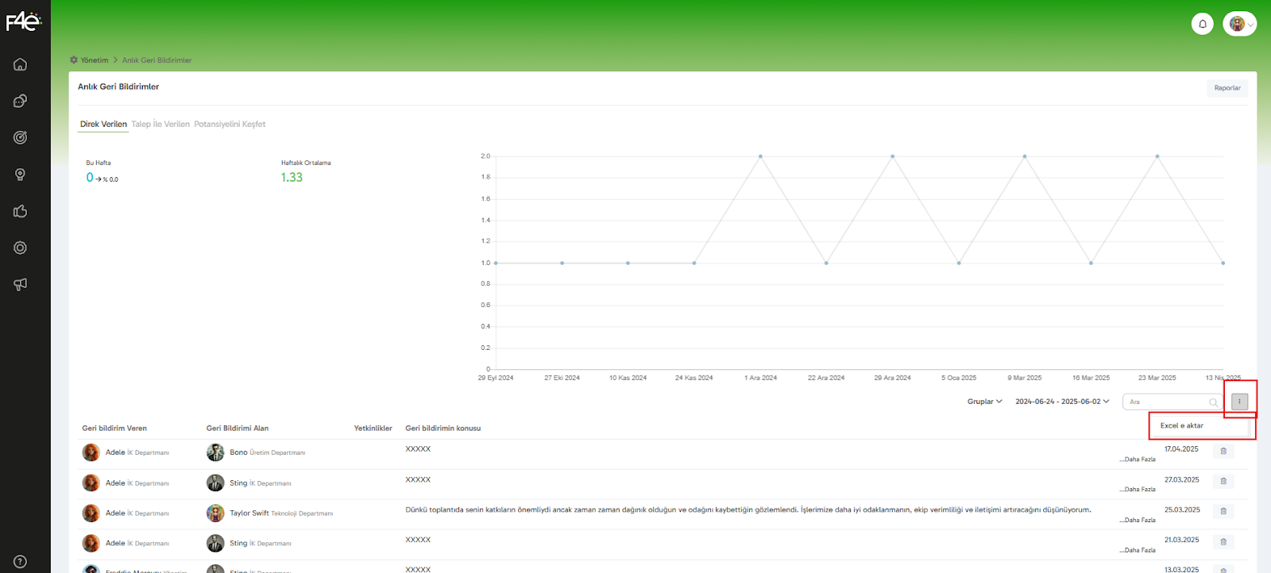Click the three-dot more options button

pos(1239,402)
